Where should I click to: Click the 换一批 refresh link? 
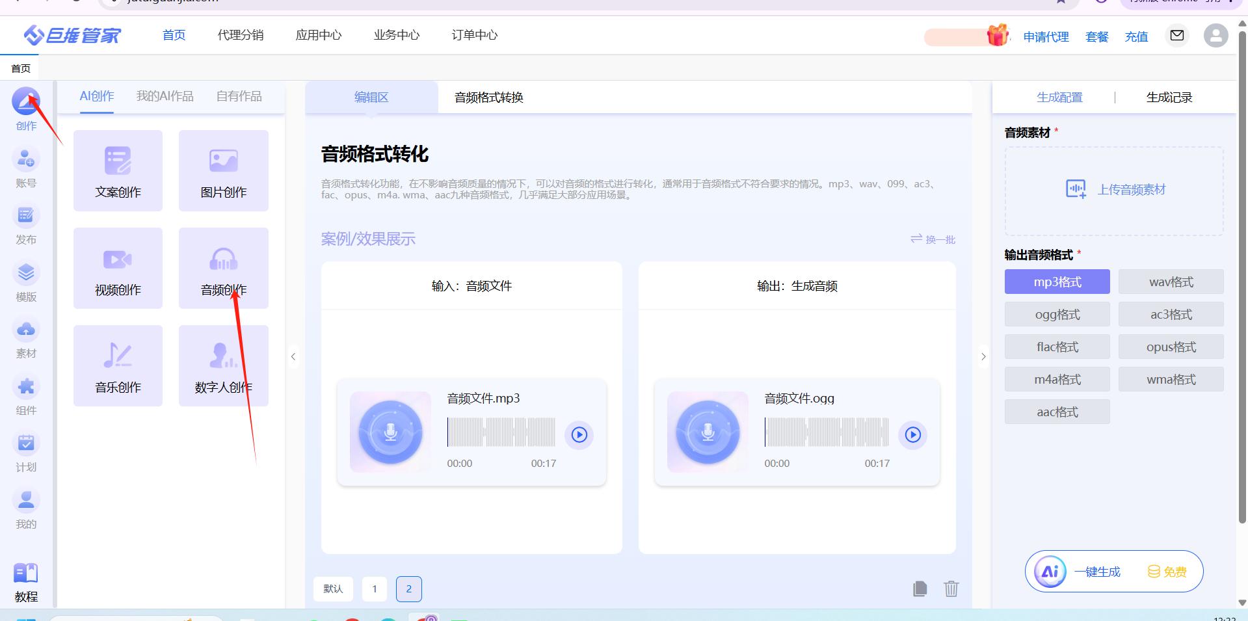[x=933, y=239]
